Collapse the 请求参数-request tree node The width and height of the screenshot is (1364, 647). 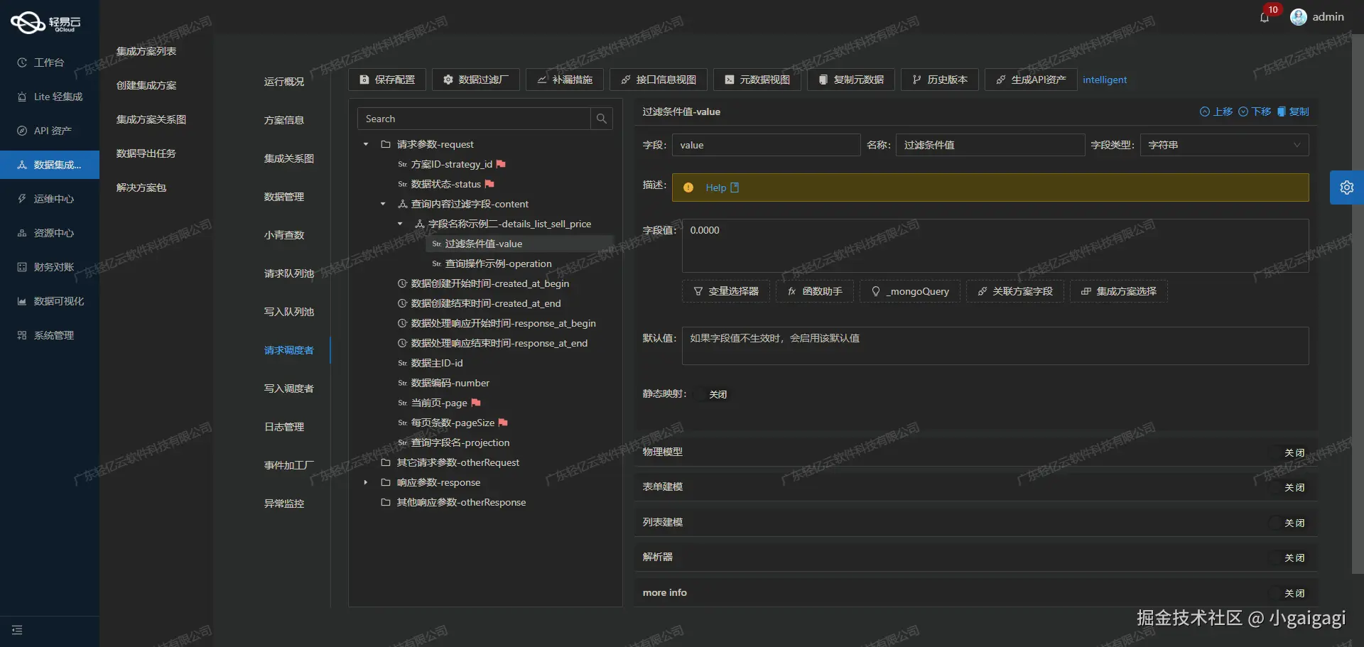coord(365,144)
